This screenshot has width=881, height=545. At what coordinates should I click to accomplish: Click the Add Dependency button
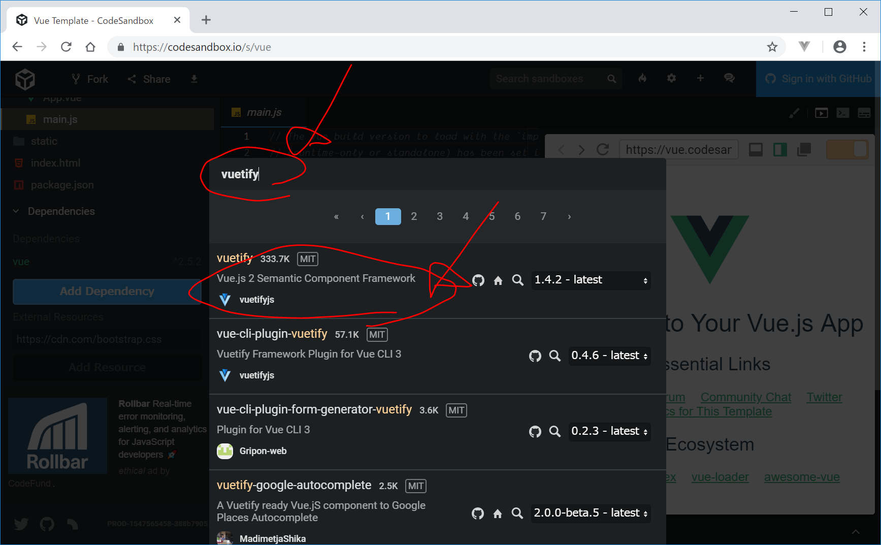107,292
